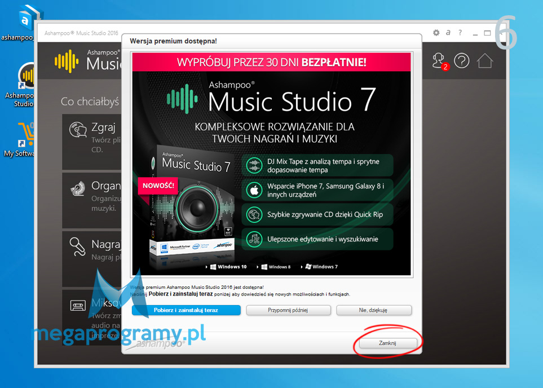Click the "Co chciałbyś" heading in the main window
Image resolution: width=543 pixels, height=388 pixels.
[90, 102]
